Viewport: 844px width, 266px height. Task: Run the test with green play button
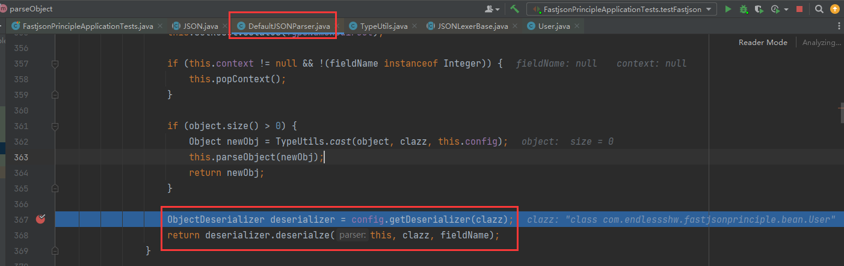coord(728,9)
